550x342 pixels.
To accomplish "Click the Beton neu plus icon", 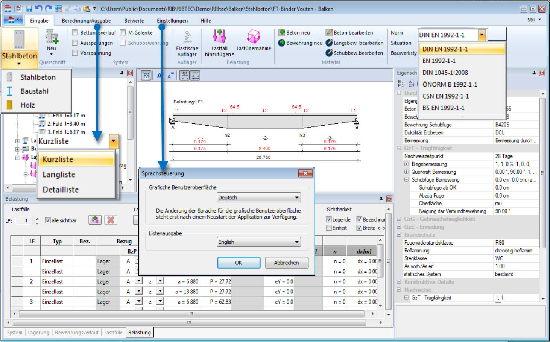I will pos(282,32).
